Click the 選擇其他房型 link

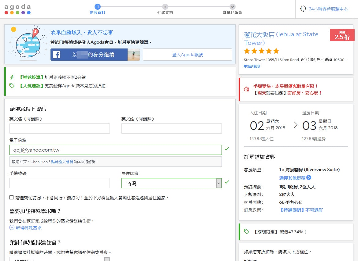point(292,178)
